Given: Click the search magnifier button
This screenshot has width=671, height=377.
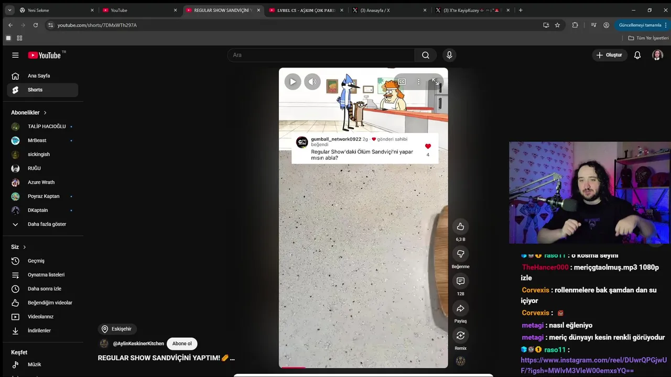Looking at the screenshot, I should point(426,55).
